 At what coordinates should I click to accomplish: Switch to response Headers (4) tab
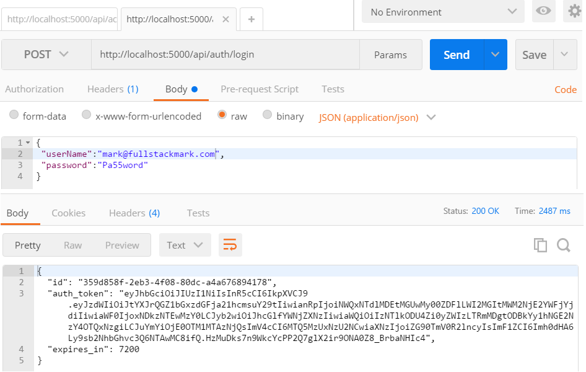coord(134,213)
